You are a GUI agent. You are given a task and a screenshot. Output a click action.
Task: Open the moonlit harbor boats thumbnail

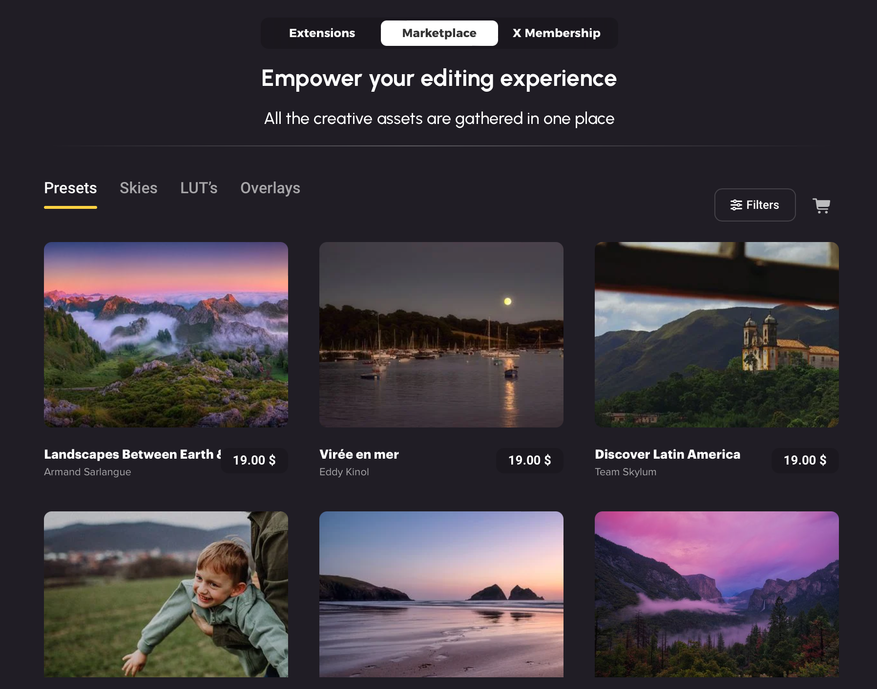(x=441, y=335)
